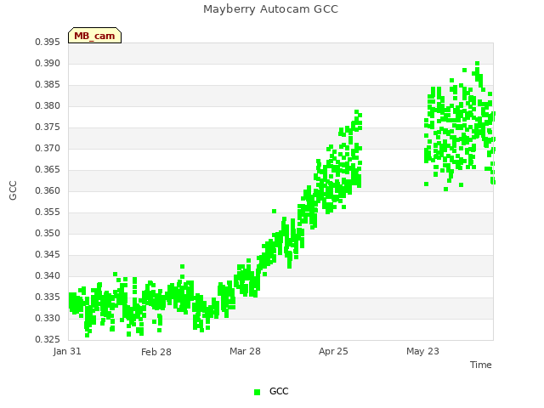Click the 0.325 y-axis value
Image resolution: width=544 pixels, height=408 pixels.
tap(48, 339)
